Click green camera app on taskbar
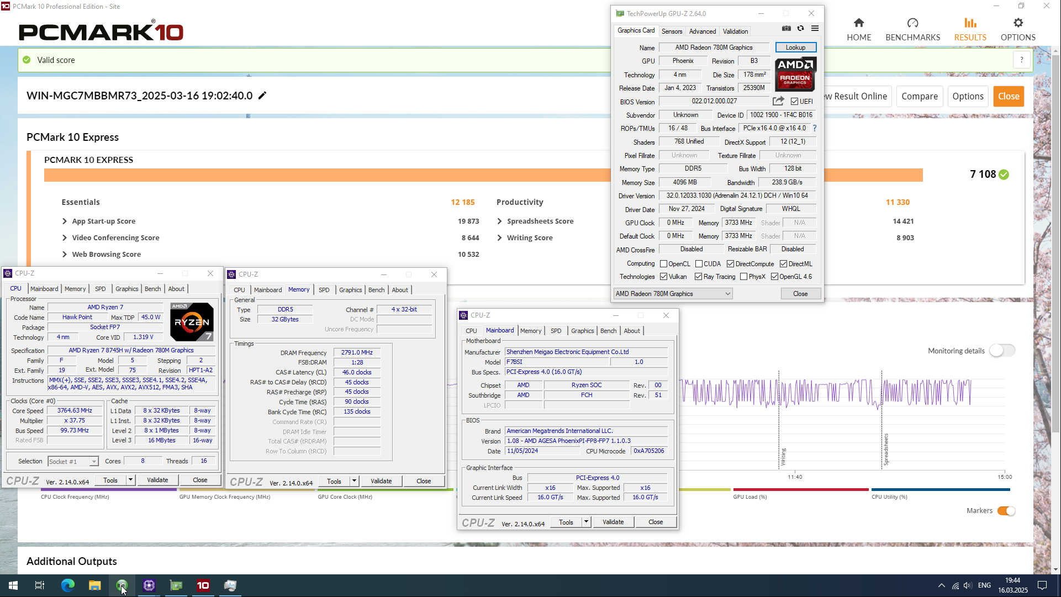This screenshot has height=597, width=1061. click(x=122, y=585)
